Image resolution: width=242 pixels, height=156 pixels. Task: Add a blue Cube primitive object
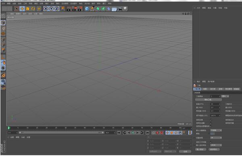[87, 9]
